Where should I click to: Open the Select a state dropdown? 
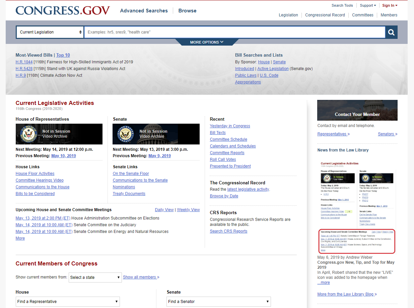95,277
